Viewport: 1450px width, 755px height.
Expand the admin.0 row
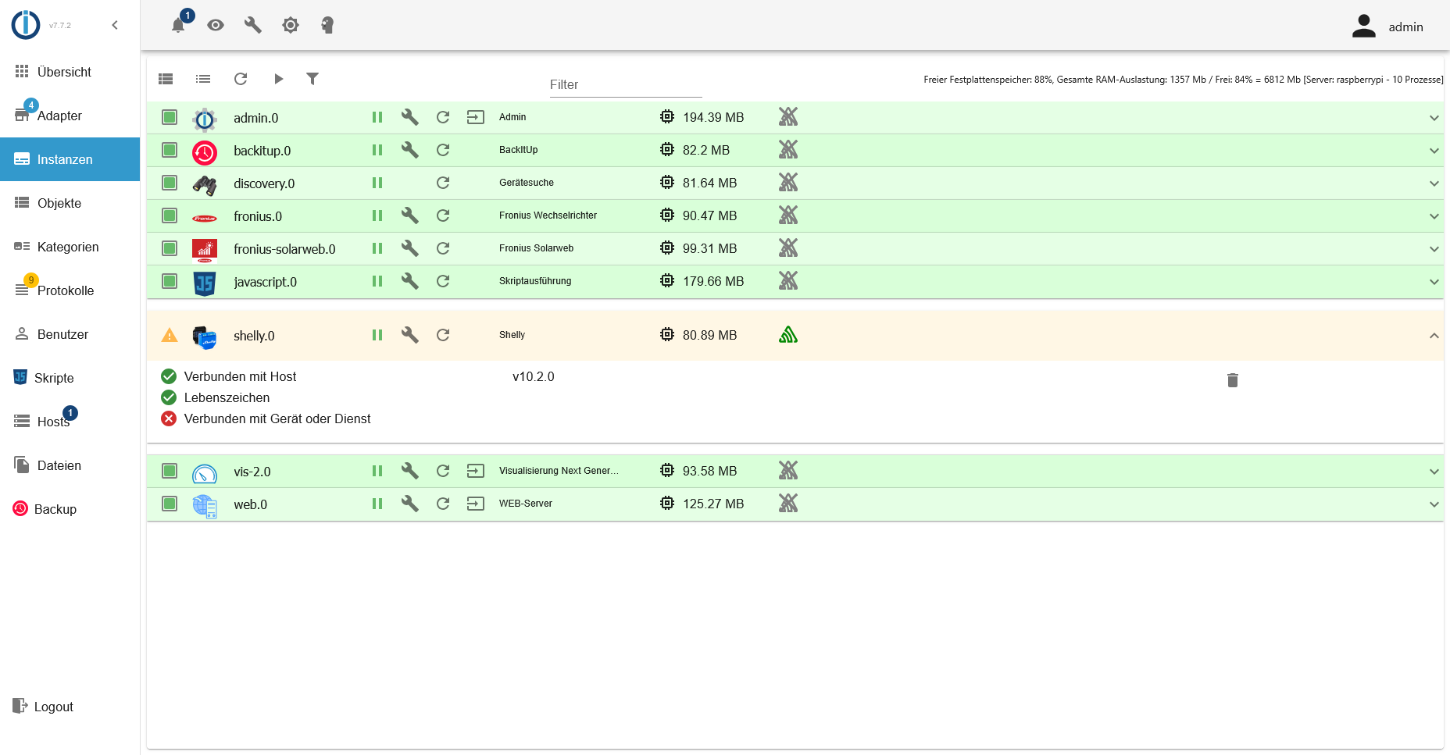pos(1434,118)
